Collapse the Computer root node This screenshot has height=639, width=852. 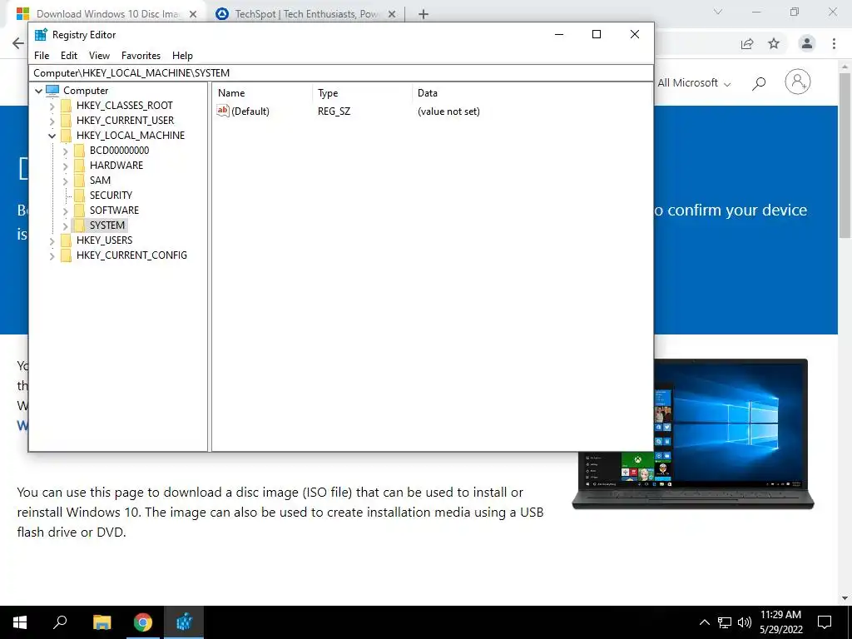(x=38, y=91)
